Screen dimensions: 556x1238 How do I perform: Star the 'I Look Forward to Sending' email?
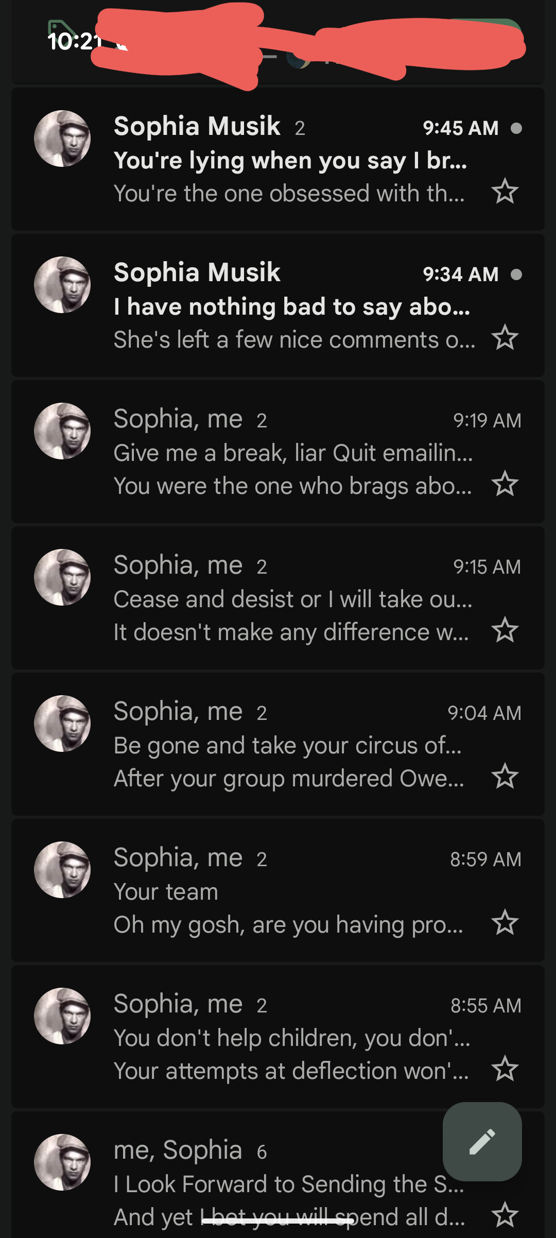point(505,1215)
